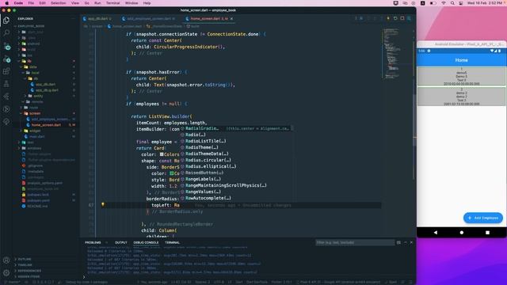Choose RaisedButton(…) from the autocomplete list
Image resolution: width=507 pixels, height=285 pixels.
click(237, 173)
